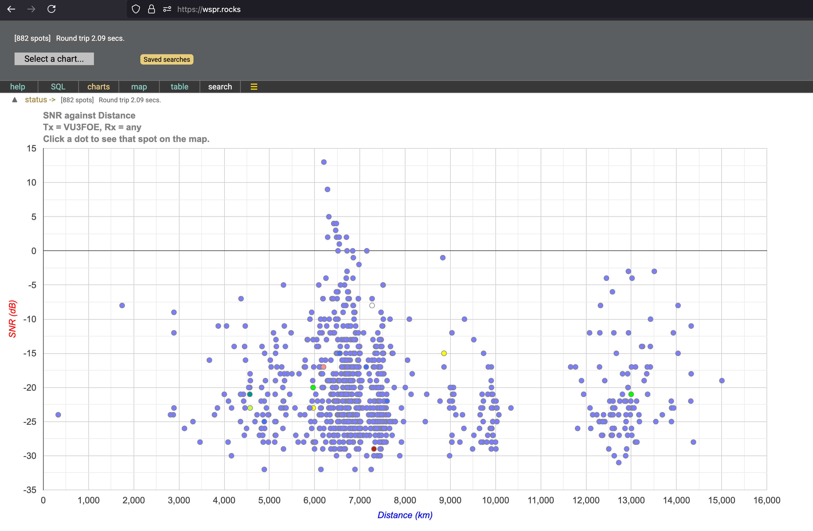Click the 'SNR against Distance' chart title
Viewport: 813px width, 531px height.
(89, 115)
